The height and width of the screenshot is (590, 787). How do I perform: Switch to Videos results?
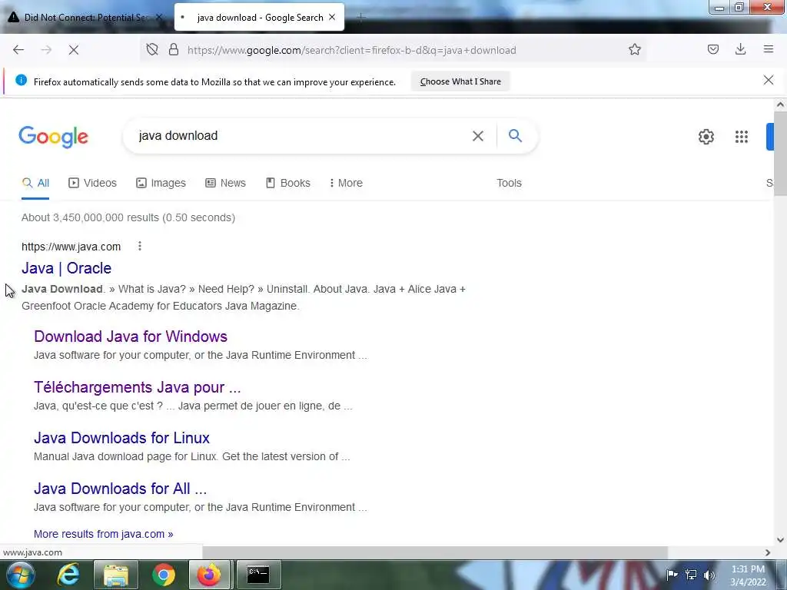pyautogui.click(x=92, y=183)
